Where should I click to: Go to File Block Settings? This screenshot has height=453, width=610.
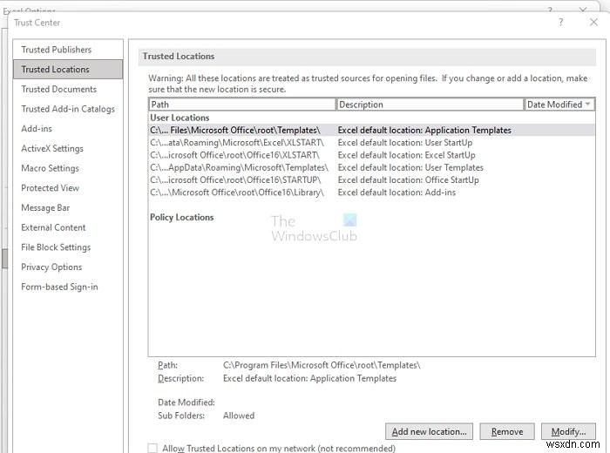click(56, 247)
